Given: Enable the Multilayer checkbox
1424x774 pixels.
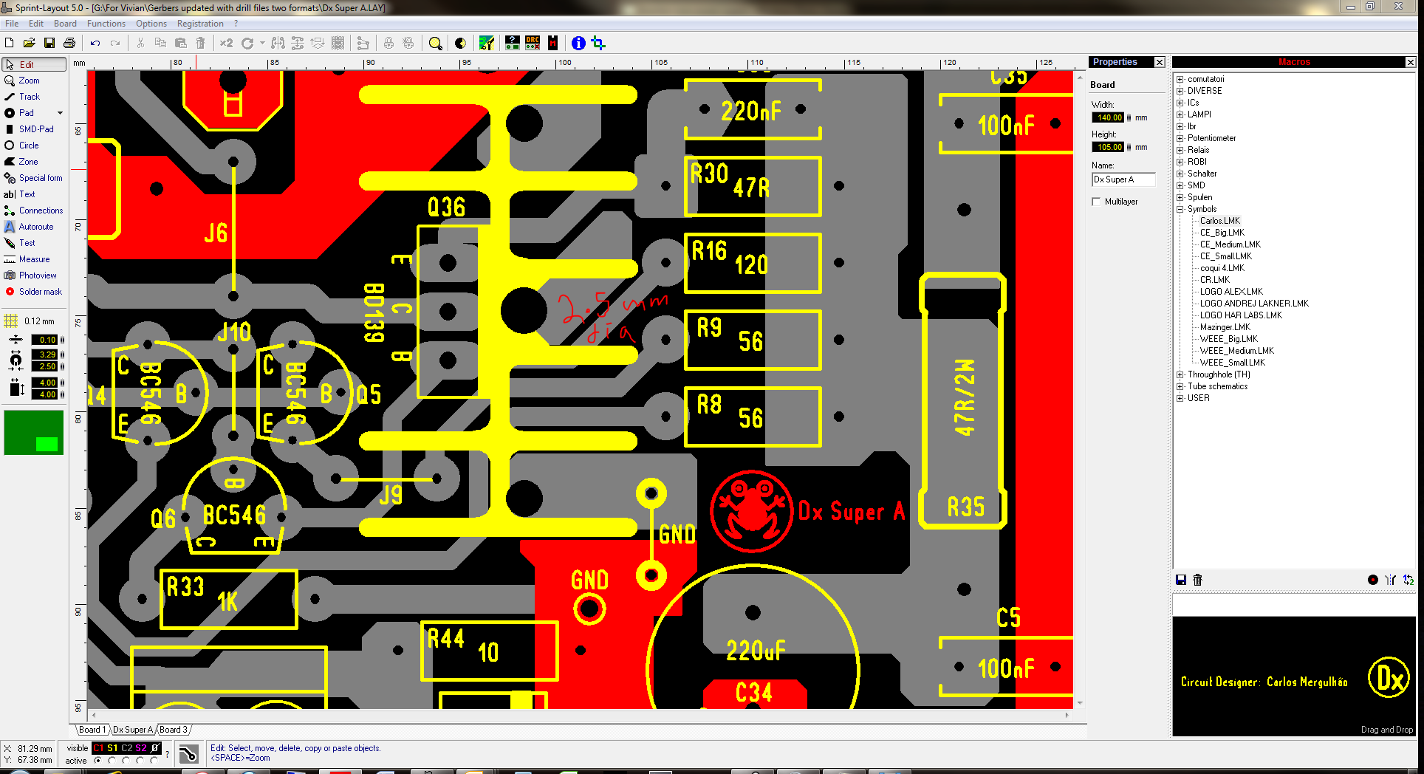Looking at the screenshot, I should click(x=1097, y=202).
